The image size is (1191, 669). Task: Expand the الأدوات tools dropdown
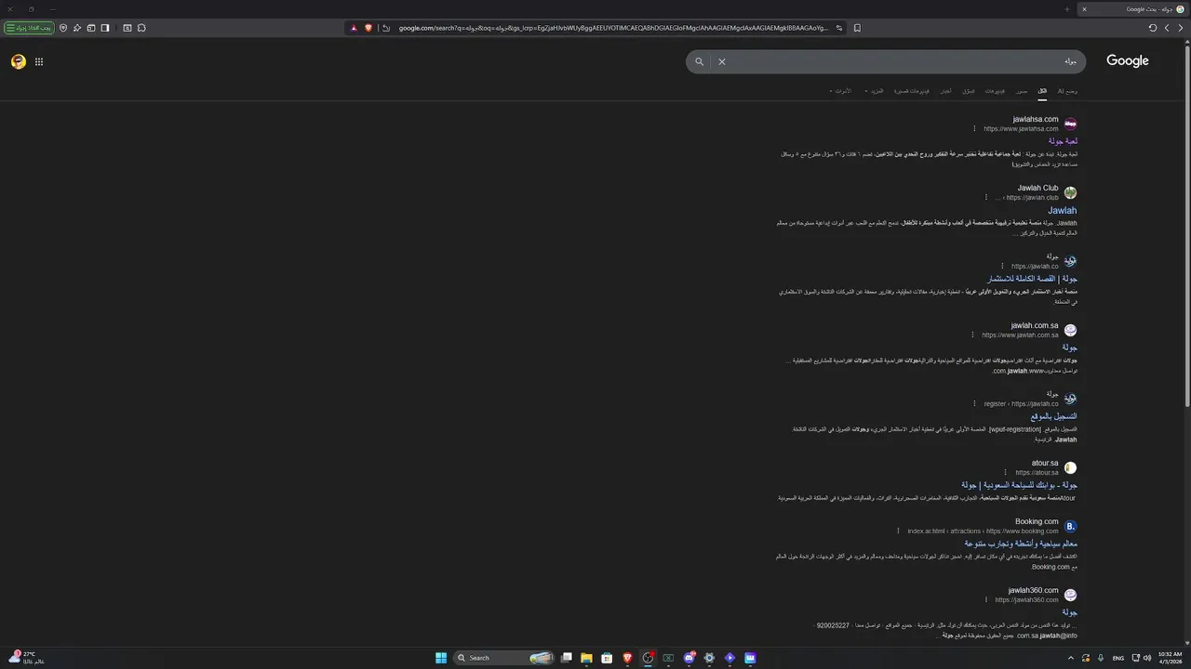pyautogui.click(x=839, y=91)
